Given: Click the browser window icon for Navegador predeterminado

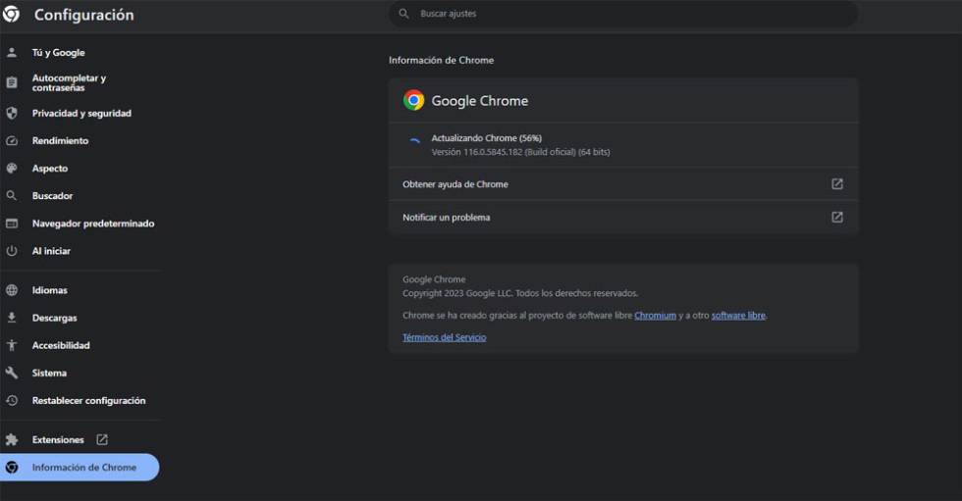Looking at the screenshot, I should 12,223.
